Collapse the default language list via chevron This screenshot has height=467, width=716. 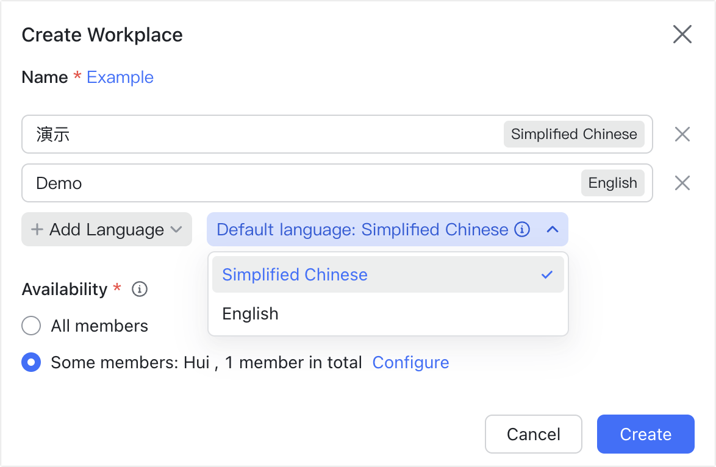pos(553,230)
